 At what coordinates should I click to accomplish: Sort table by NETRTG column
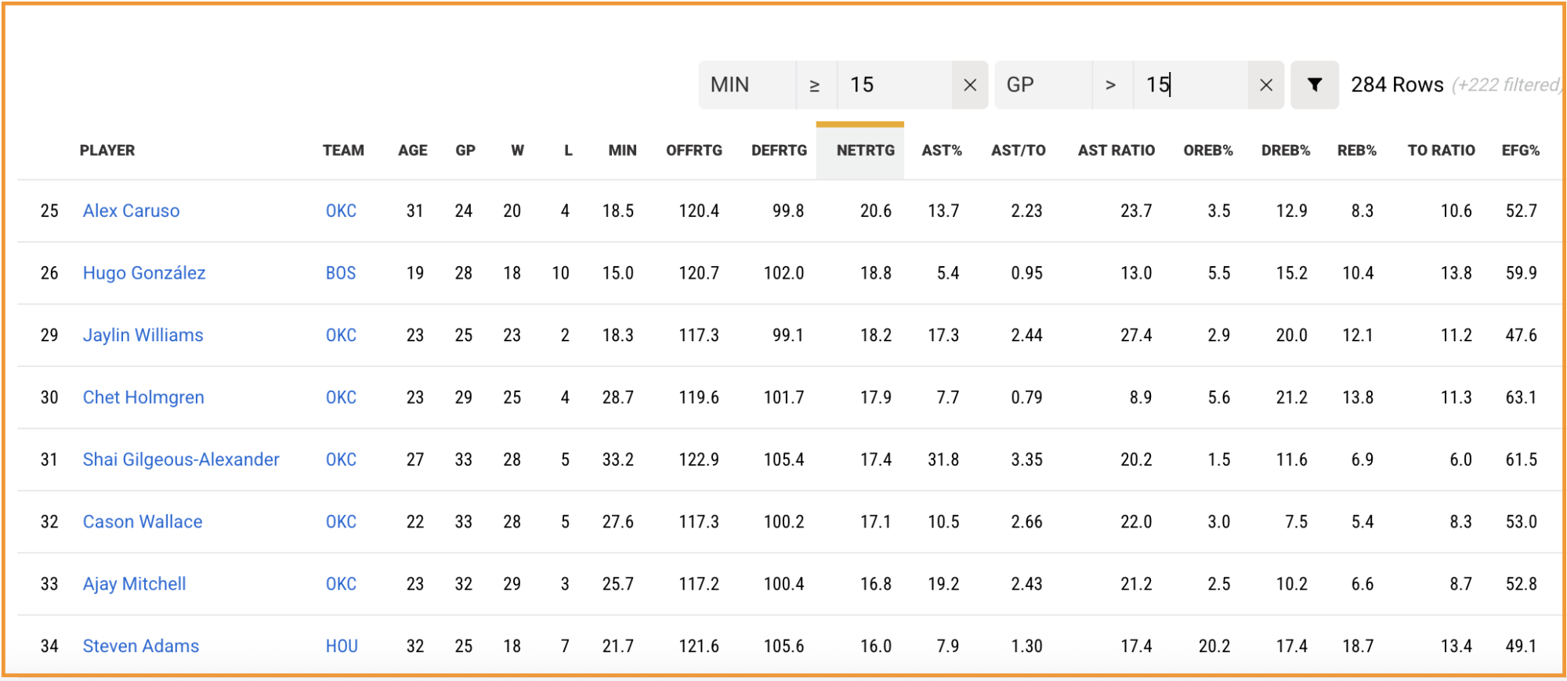click(865, 150)
